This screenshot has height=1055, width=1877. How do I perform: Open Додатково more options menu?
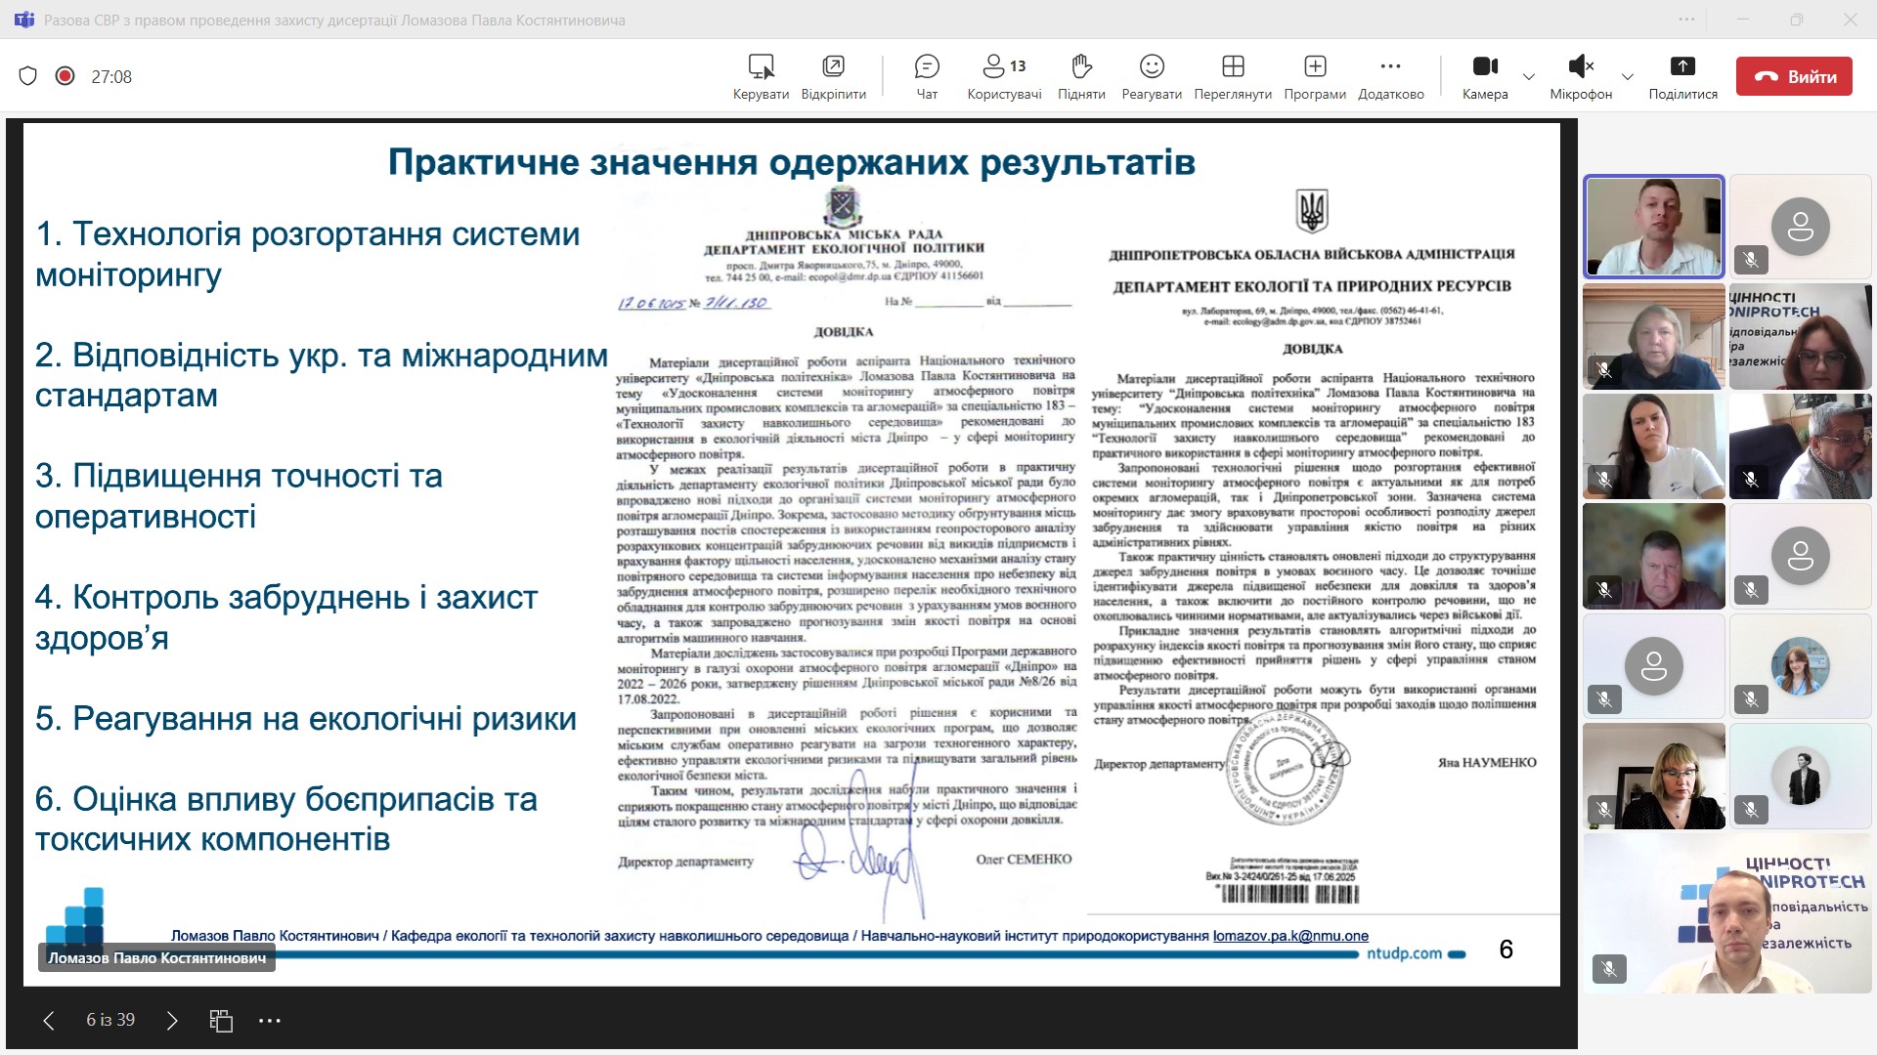pyautogui.click(x=1390, y=76)
